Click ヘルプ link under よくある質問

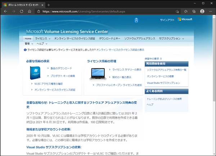point(150,104)
